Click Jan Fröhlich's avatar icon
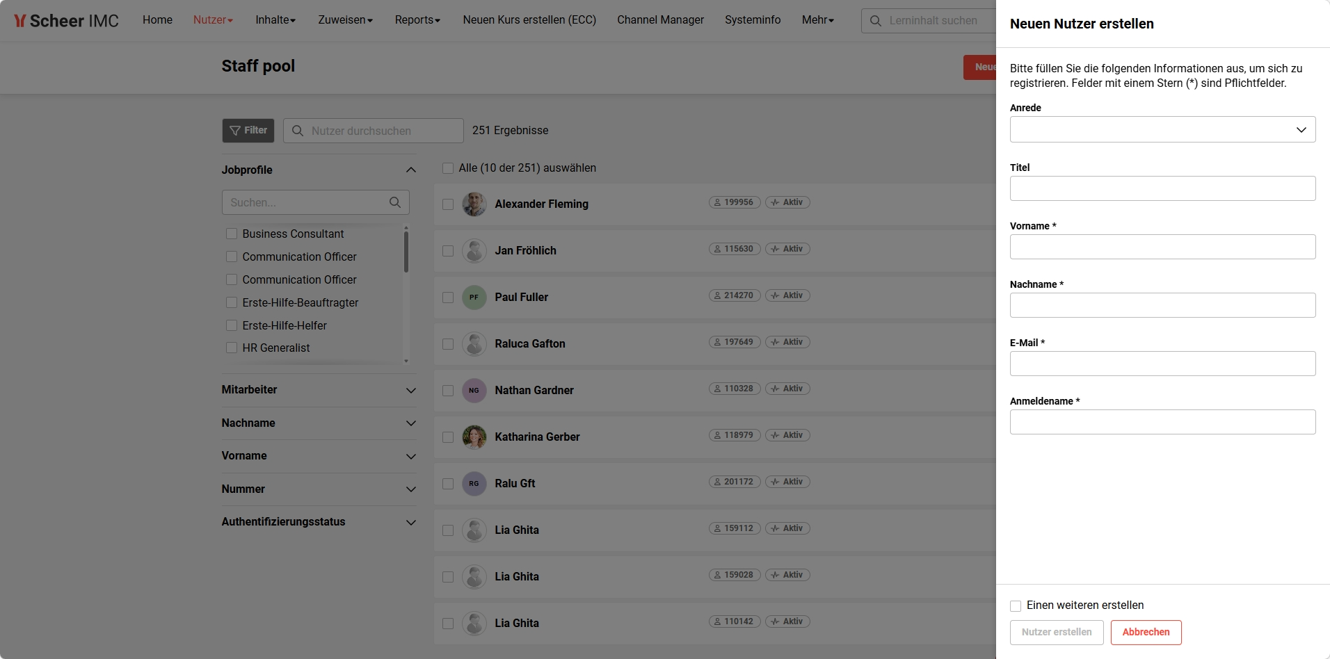 pos(474,251)
